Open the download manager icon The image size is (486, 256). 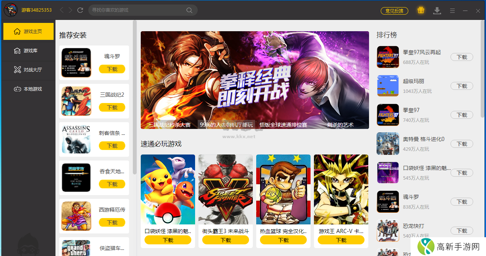click(437, 11)
